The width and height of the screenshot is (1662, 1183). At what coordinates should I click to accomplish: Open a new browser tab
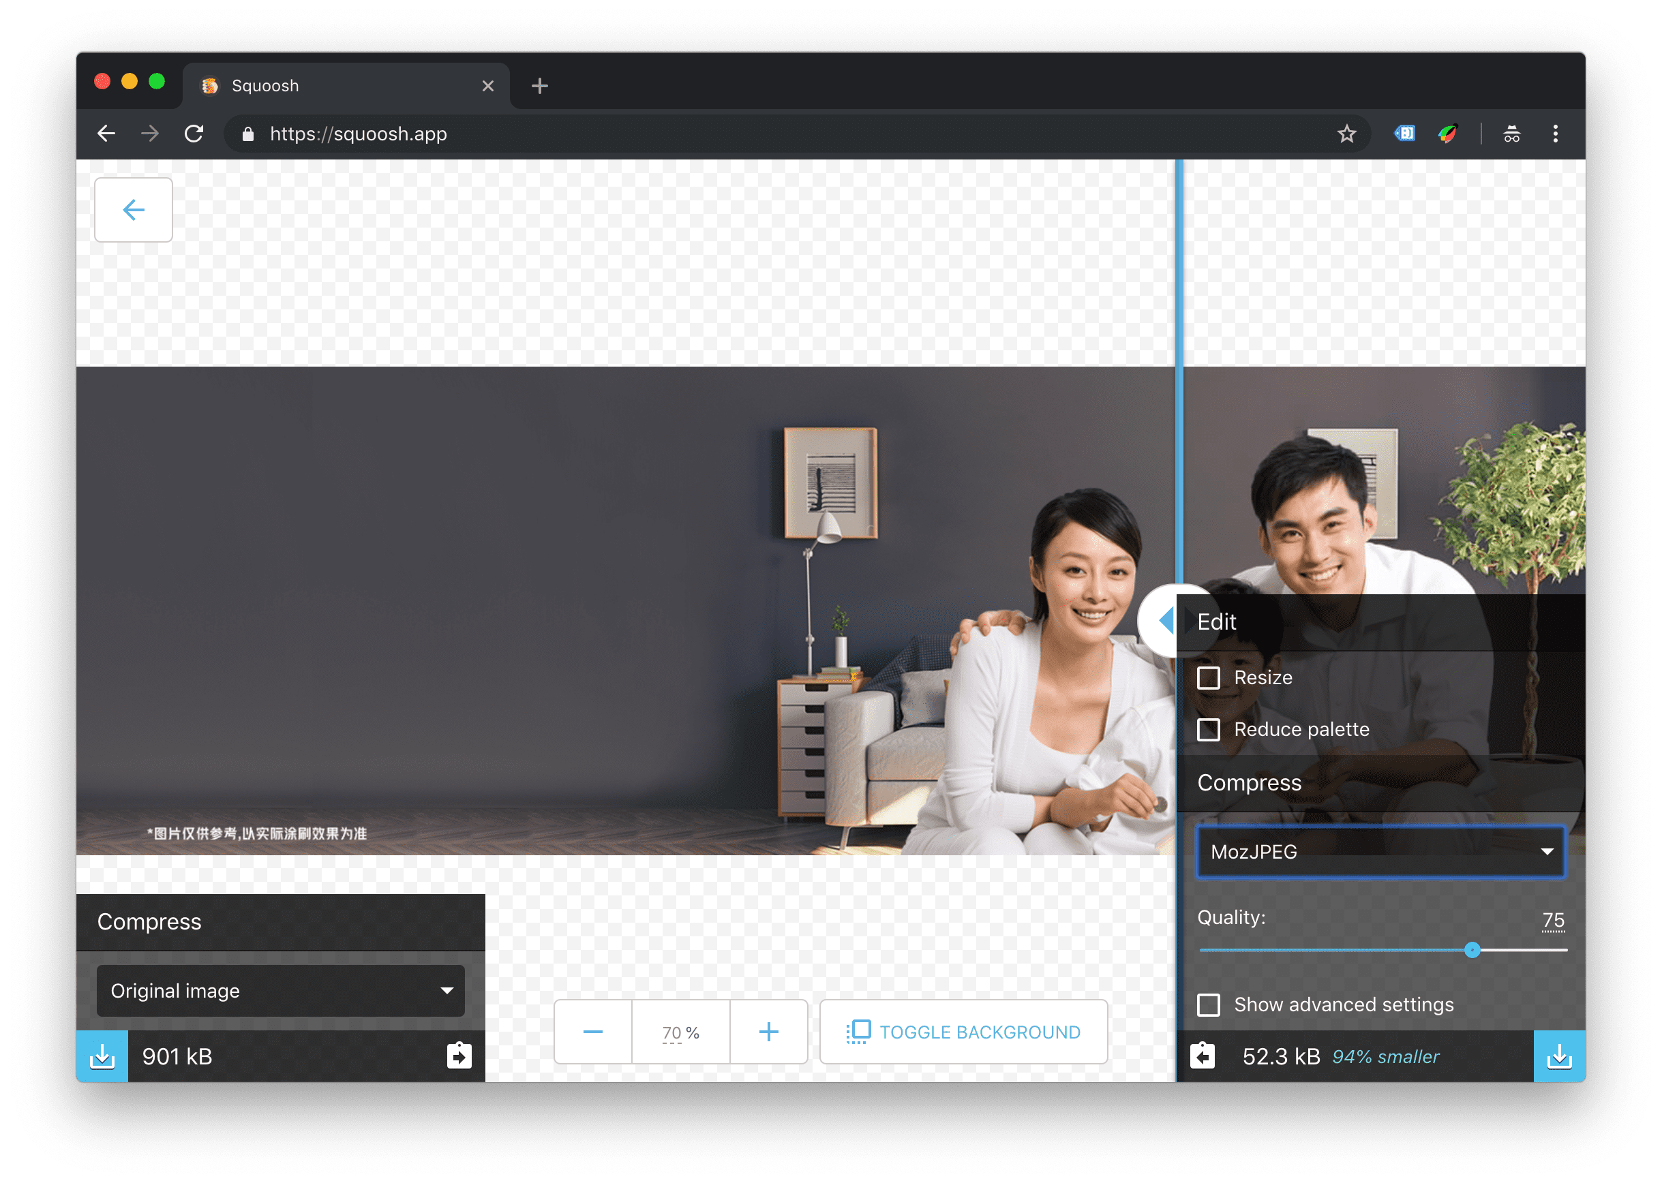tap(540, 86)
